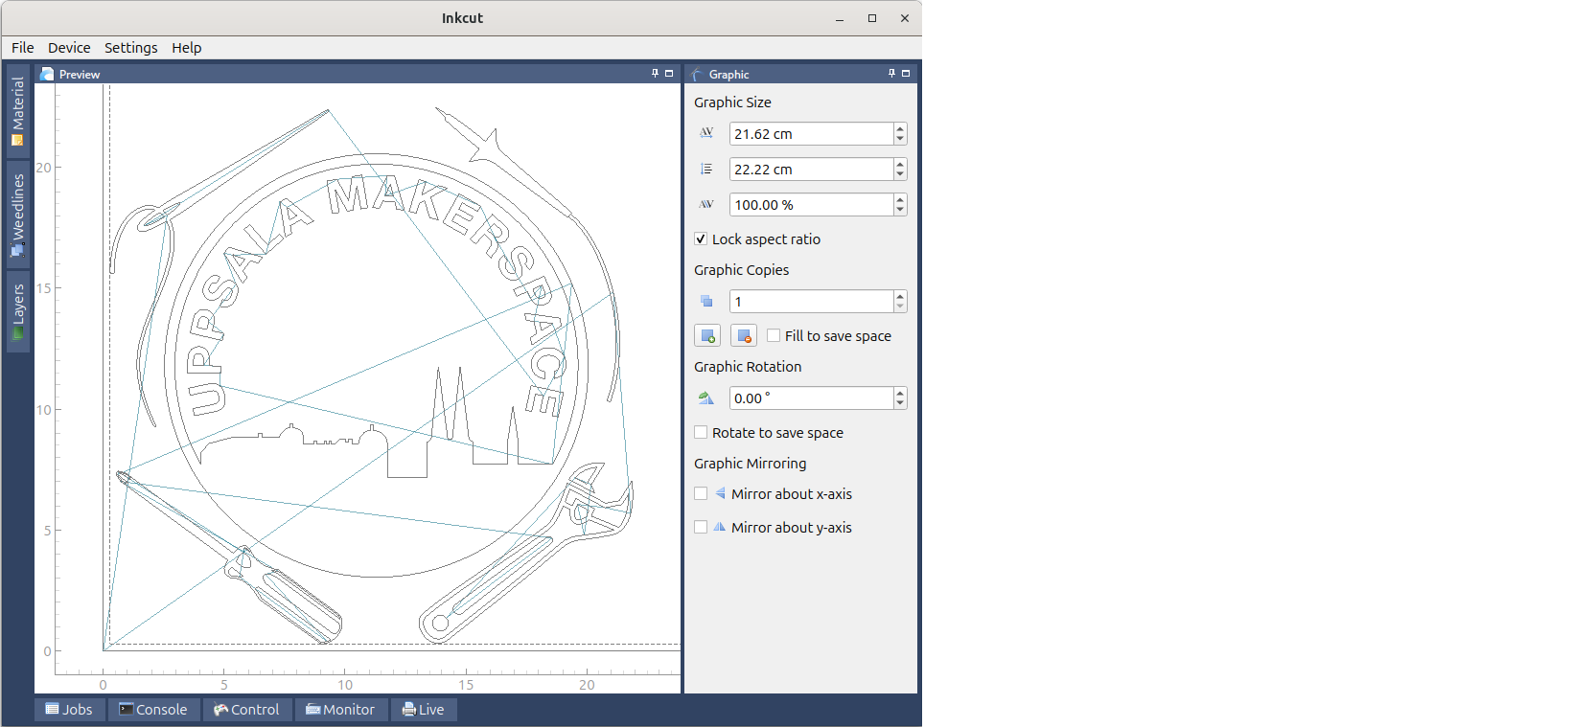Float the Graphic panel using its pin button

tap(892, 73)
